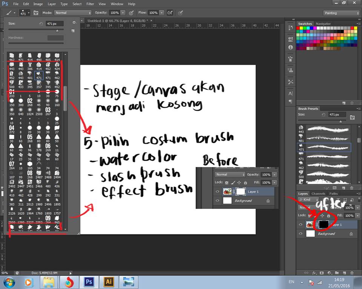Open the Tool Presets panel icon

point(290,82)
